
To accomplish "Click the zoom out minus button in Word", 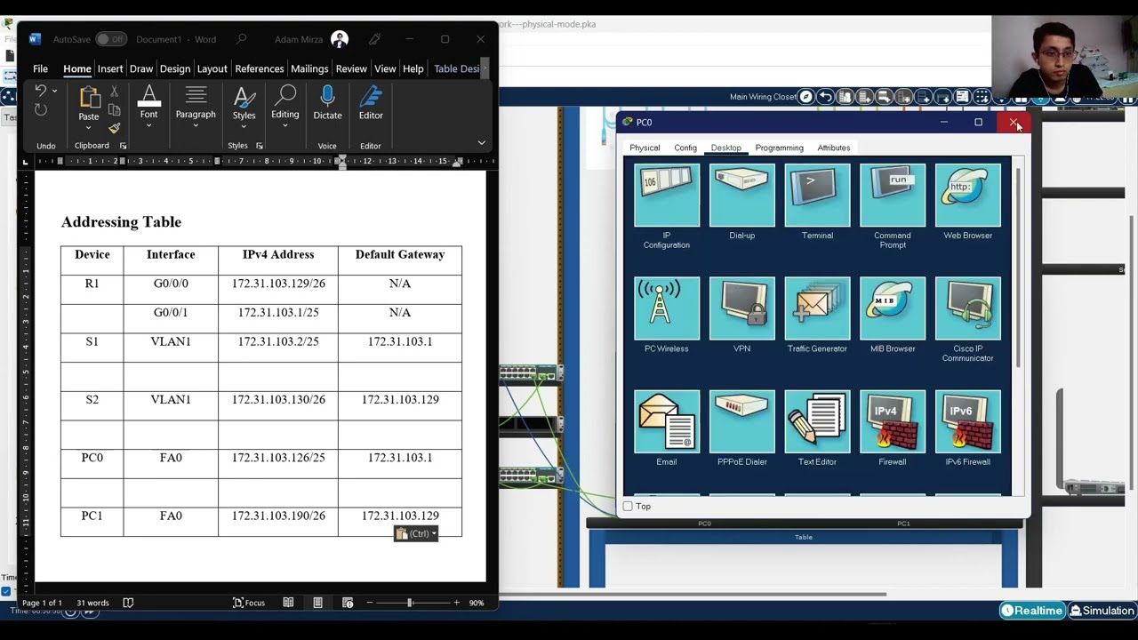I will (x=369, y=603).
